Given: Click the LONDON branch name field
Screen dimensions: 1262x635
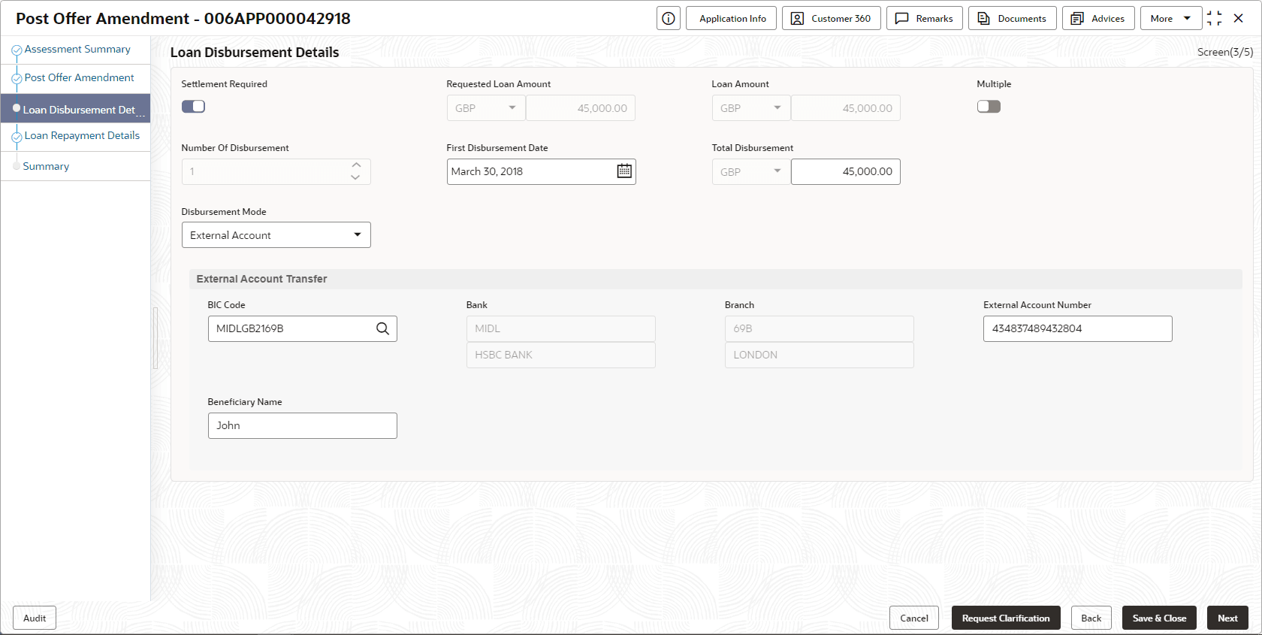Looking at the screenshot, I should click(819, 355).
